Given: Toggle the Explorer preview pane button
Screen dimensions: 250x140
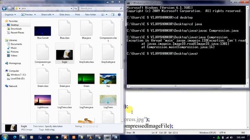Looking at the screenshot, I should click(x=113, y=15).
